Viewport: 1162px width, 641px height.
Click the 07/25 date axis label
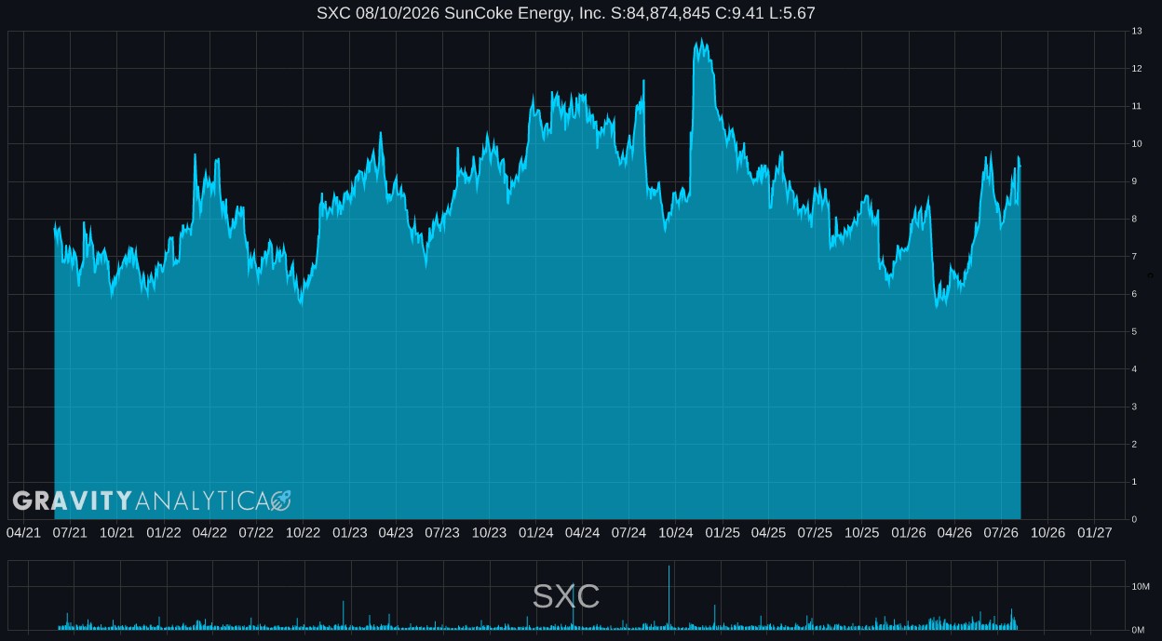coord(815,533)
